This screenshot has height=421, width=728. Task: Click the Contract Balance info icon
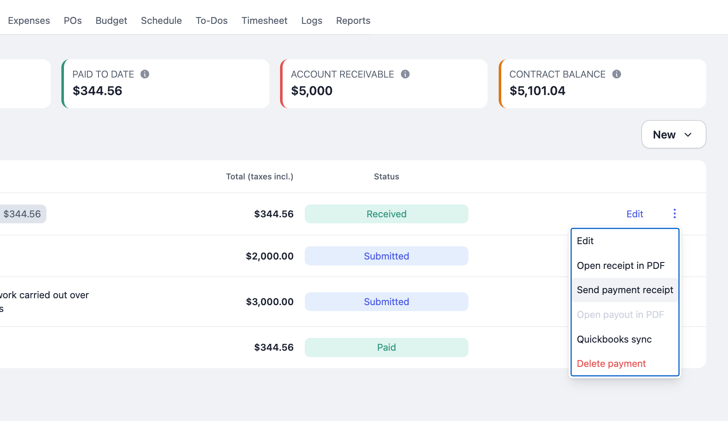(617, 74)
